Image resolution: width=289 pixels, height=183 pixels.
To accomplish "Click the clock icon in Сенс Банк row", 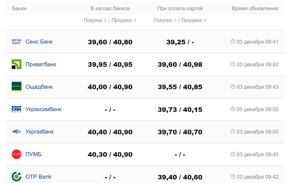I will tap(233, 42).
